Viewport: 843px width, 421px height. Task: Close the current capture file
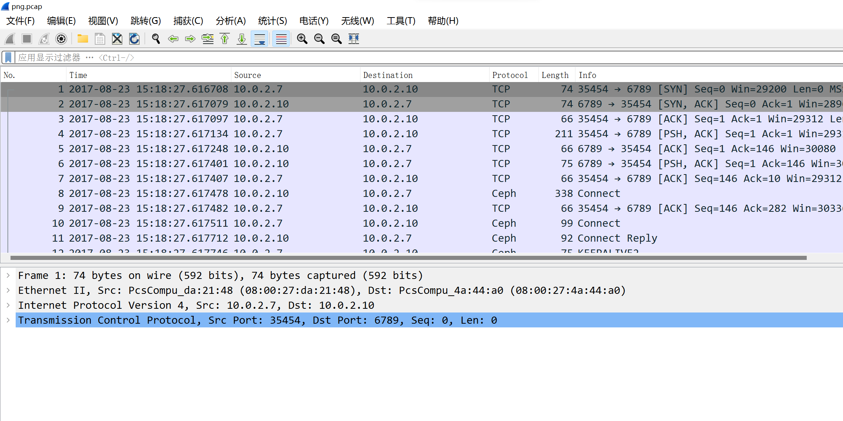(x=117, y=39)
